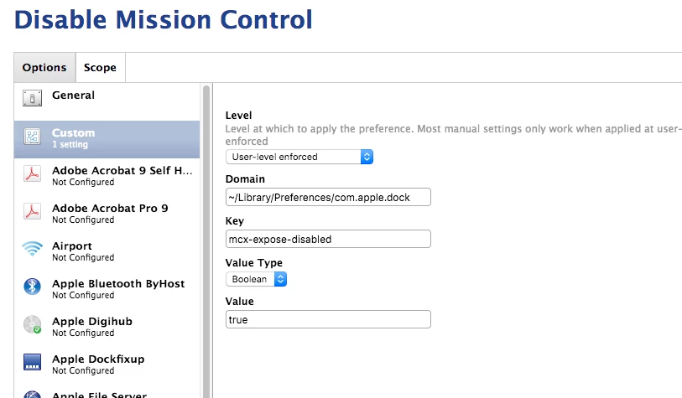Viewport: 682px width, 398px height.
Task: Select the Apple Dockfixup icon
Action: (x=32, y=362)
